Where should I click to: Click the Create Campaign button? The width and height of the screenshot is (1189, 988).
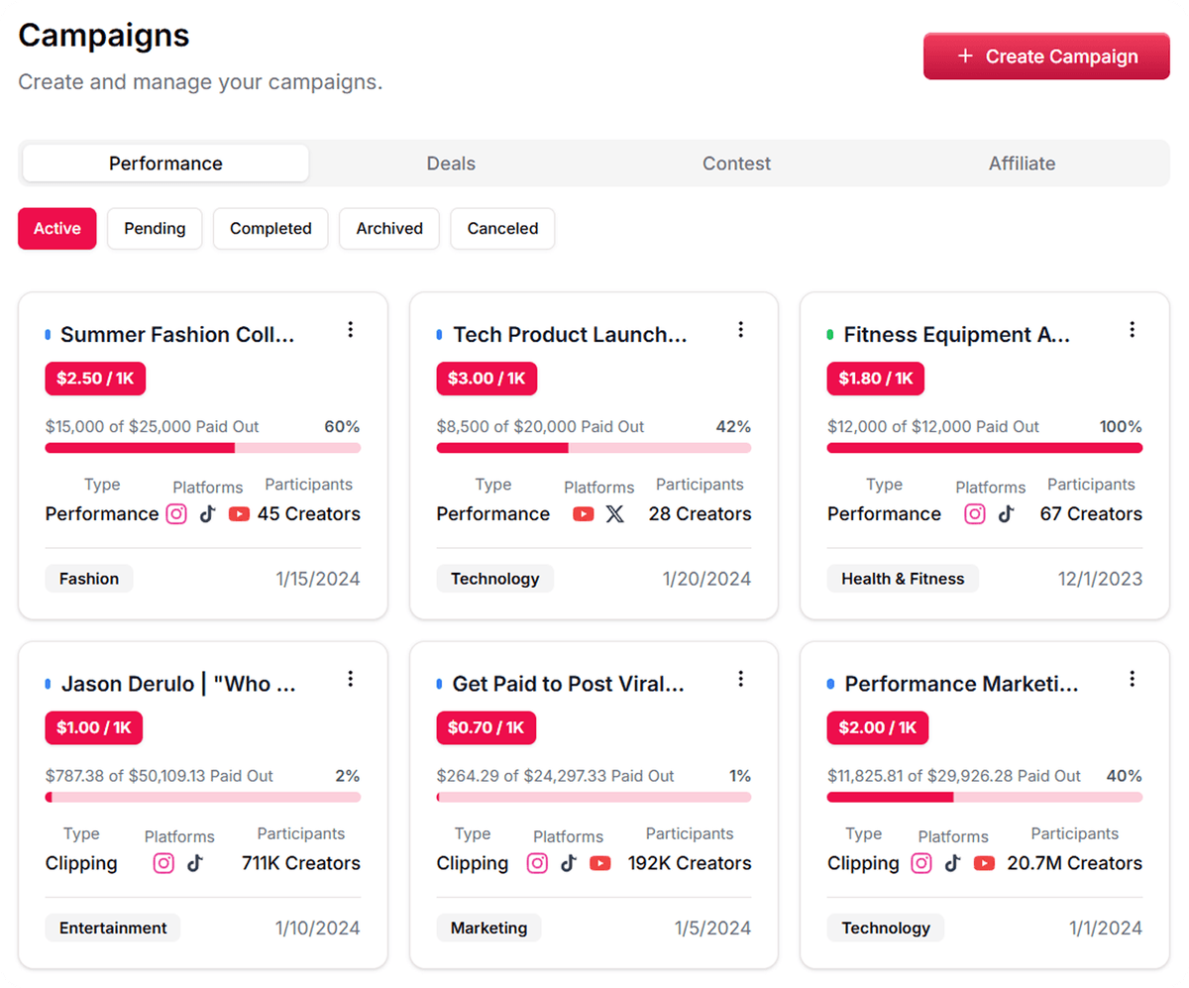click(x=1046, y=55)
